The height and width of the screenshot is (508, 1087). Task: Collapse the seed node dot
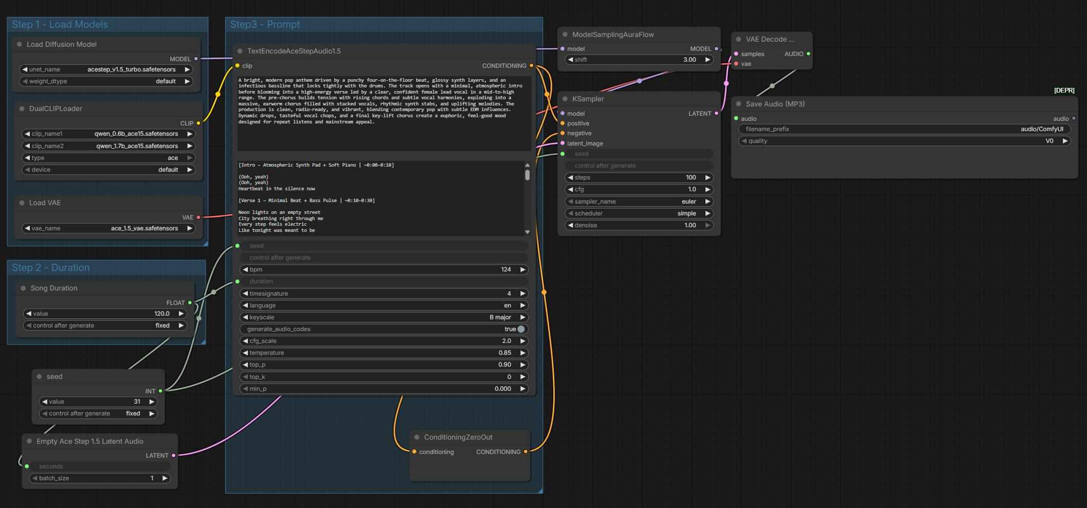40,376
